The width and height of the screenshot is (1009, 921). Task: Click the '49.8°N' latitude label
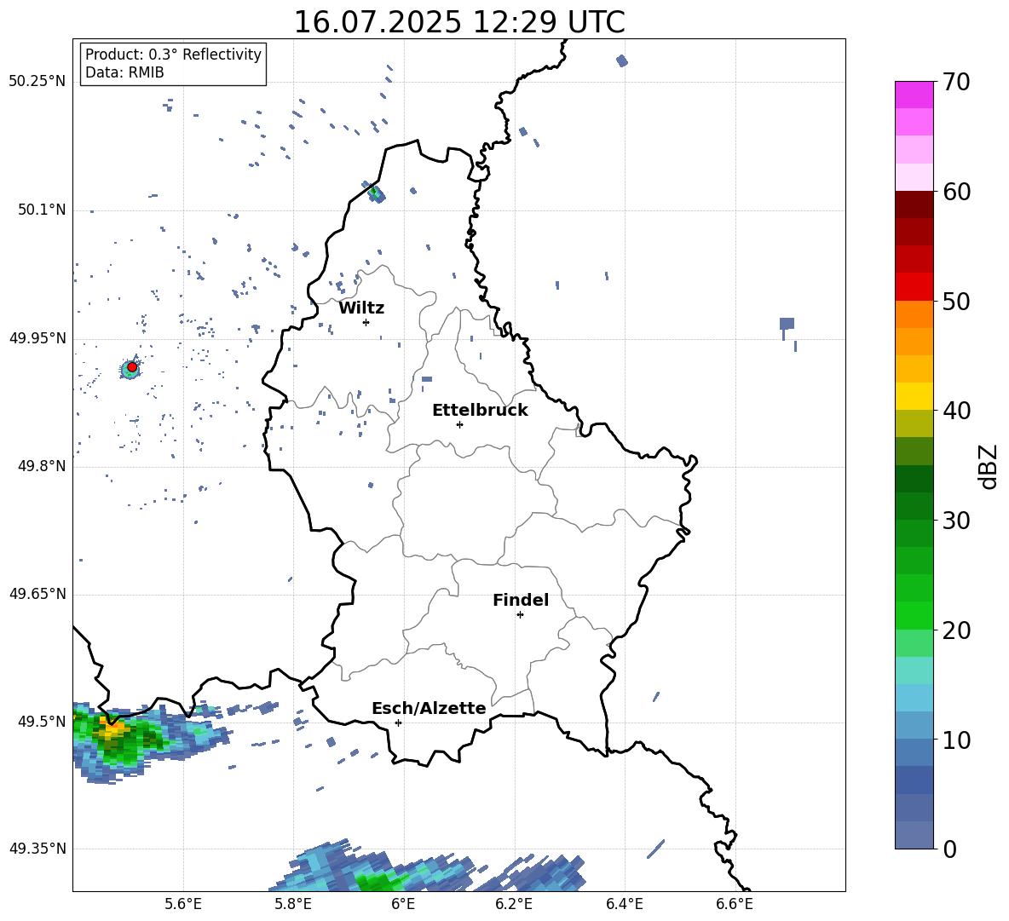(x=42, y=466)
